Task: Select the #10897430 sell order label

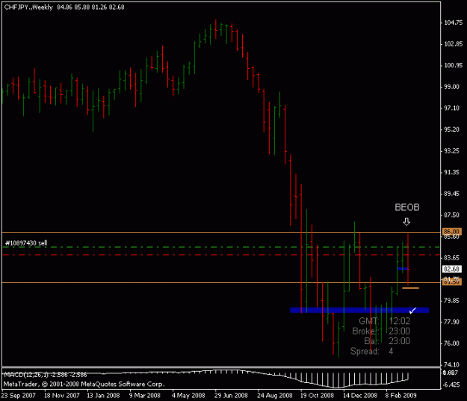Action: pyautogui.click(x=26, y=243)
